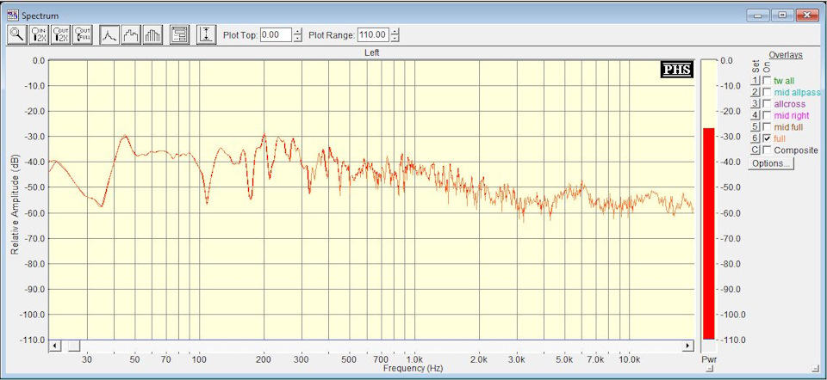Set overlay 4 with its Set button
Screen dimensions: 827x380
click(755, 115)
